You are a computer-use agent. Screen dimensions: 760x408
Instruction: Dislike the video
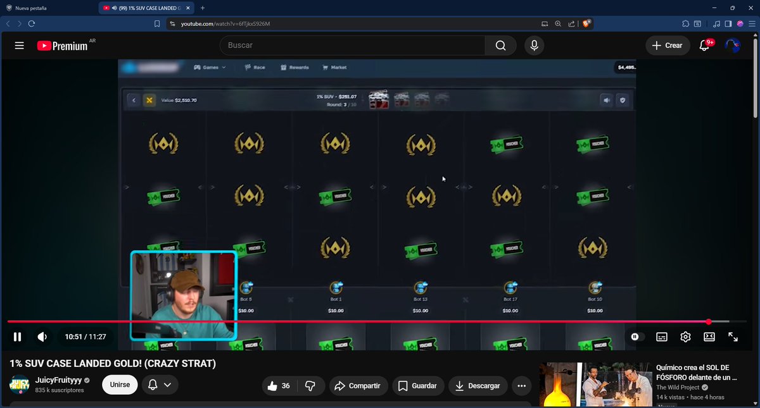tap(311, 385)
